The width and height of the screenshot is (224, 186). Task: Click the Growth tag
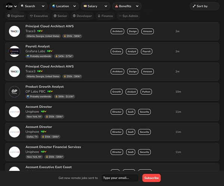click(116, 92)
